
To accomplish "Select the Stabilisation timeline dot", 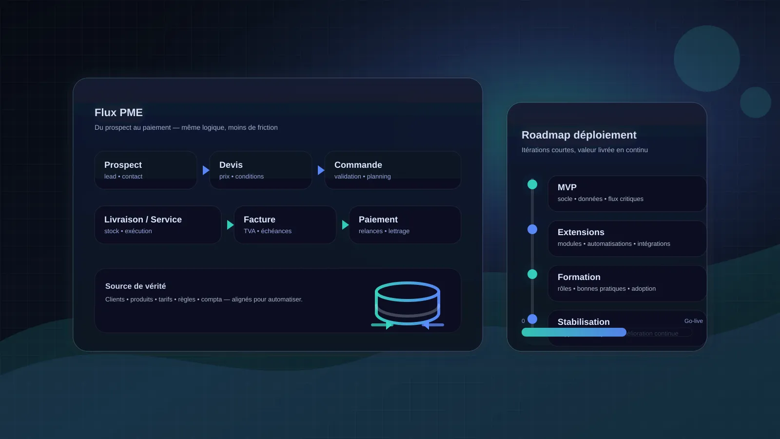I will (532, 319).
